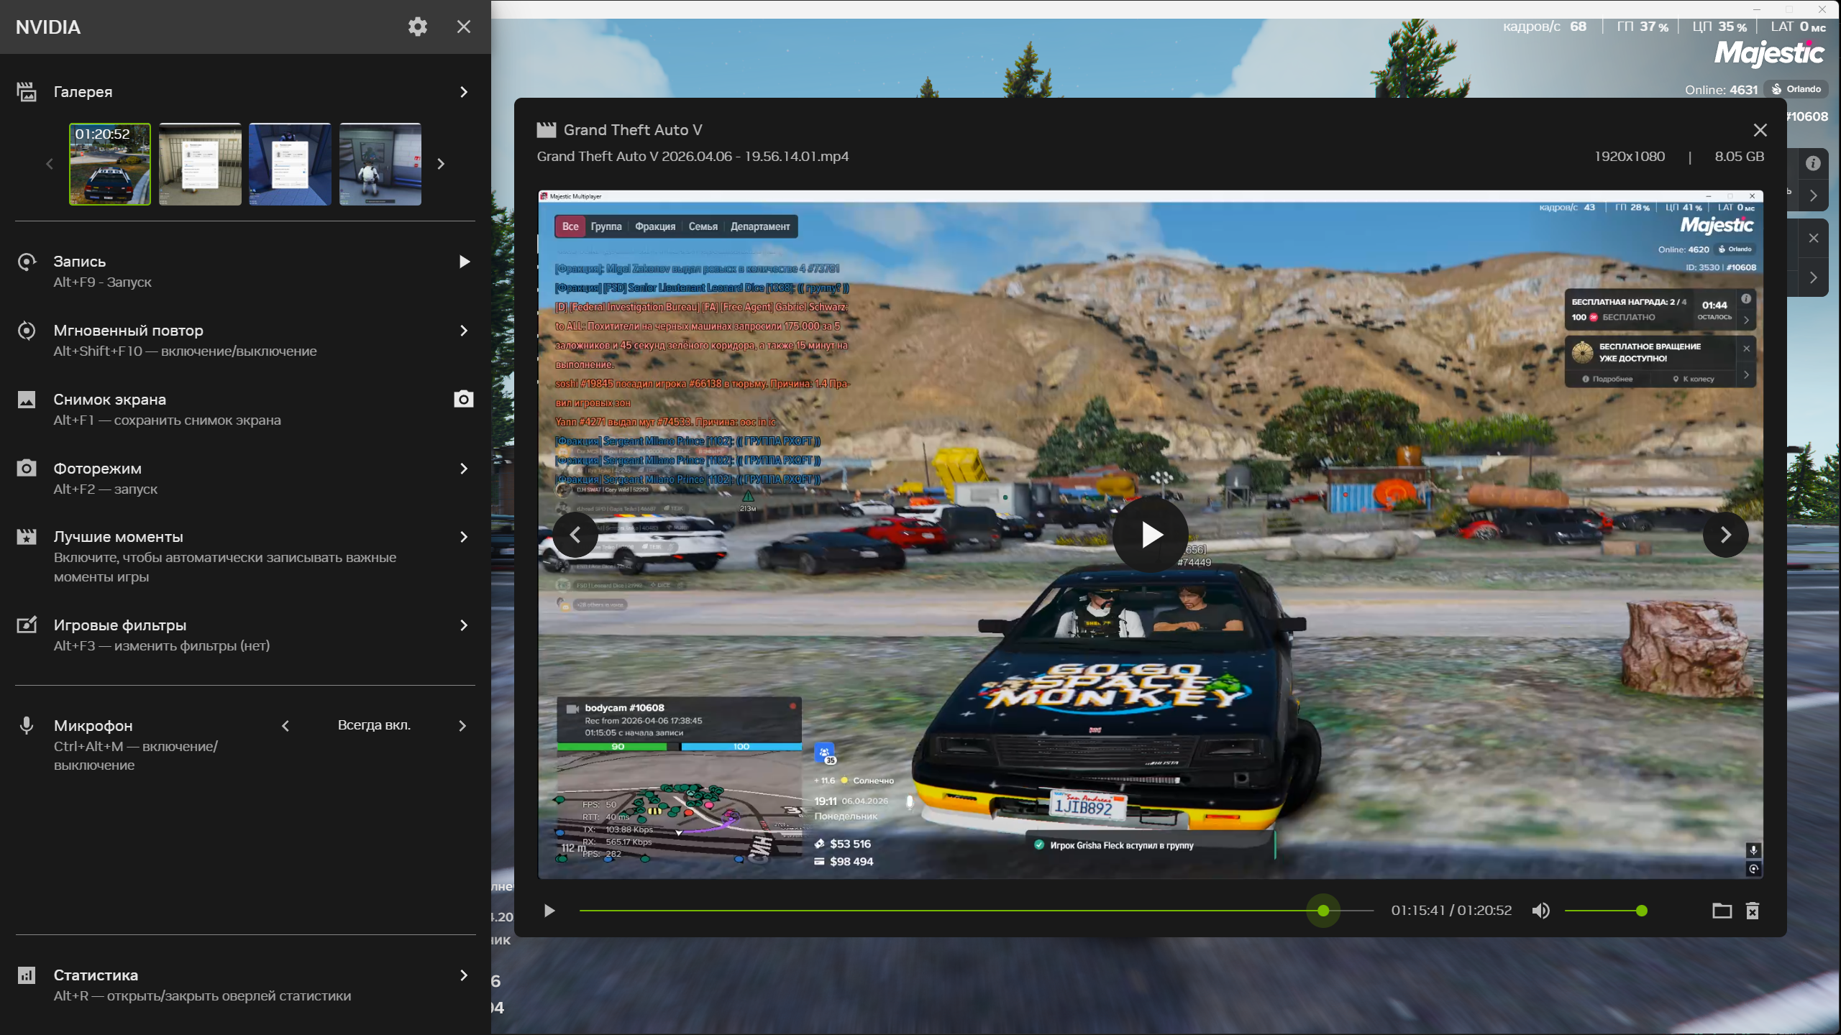Click the 1920x1080 resolution text
The image size is (1841, 1035).
click(x=1630, y=157)
